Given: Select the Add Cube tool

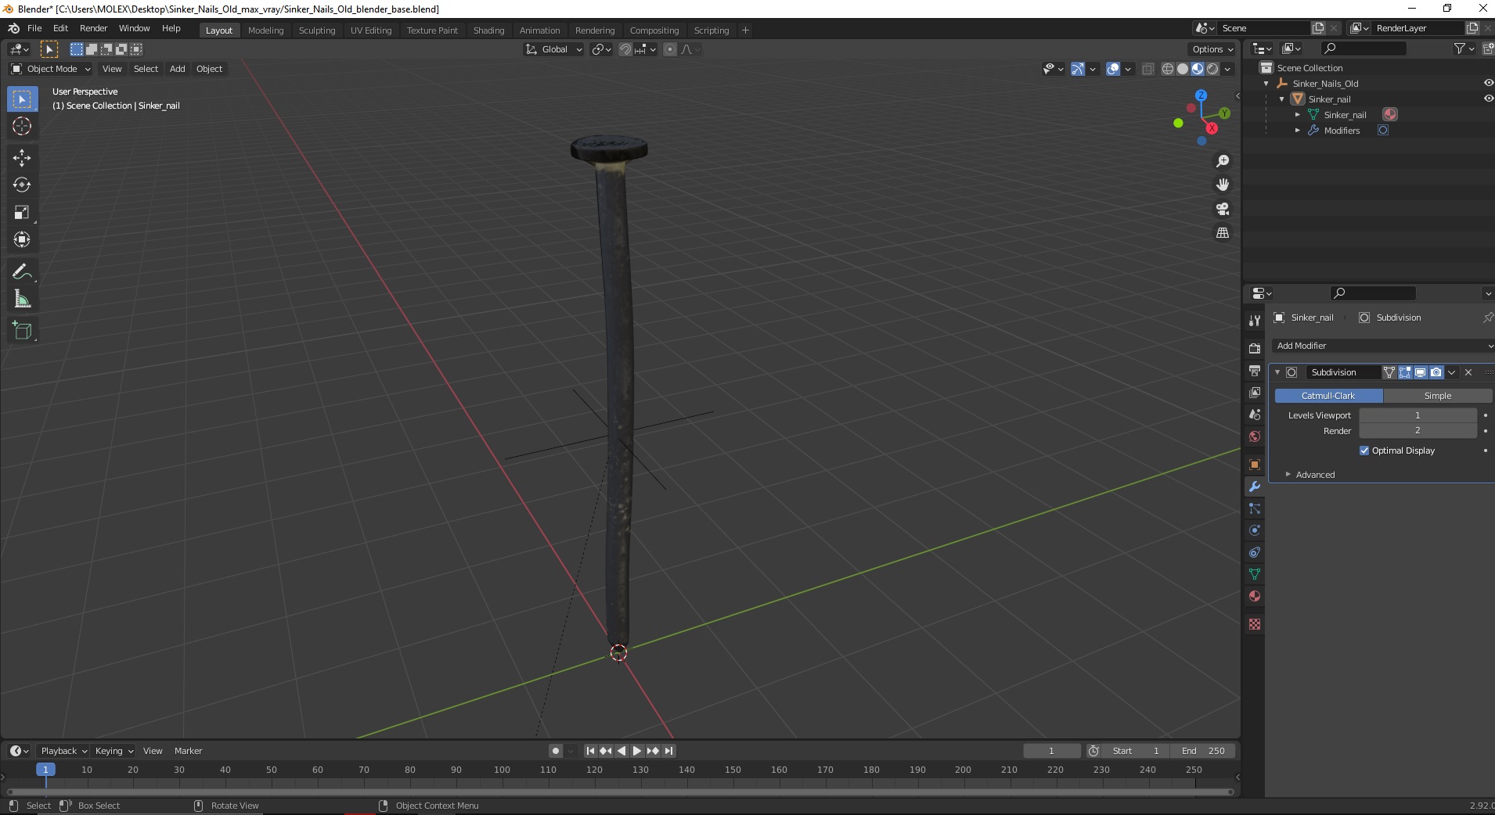Looking at the screenshot, I should [22, 331].
